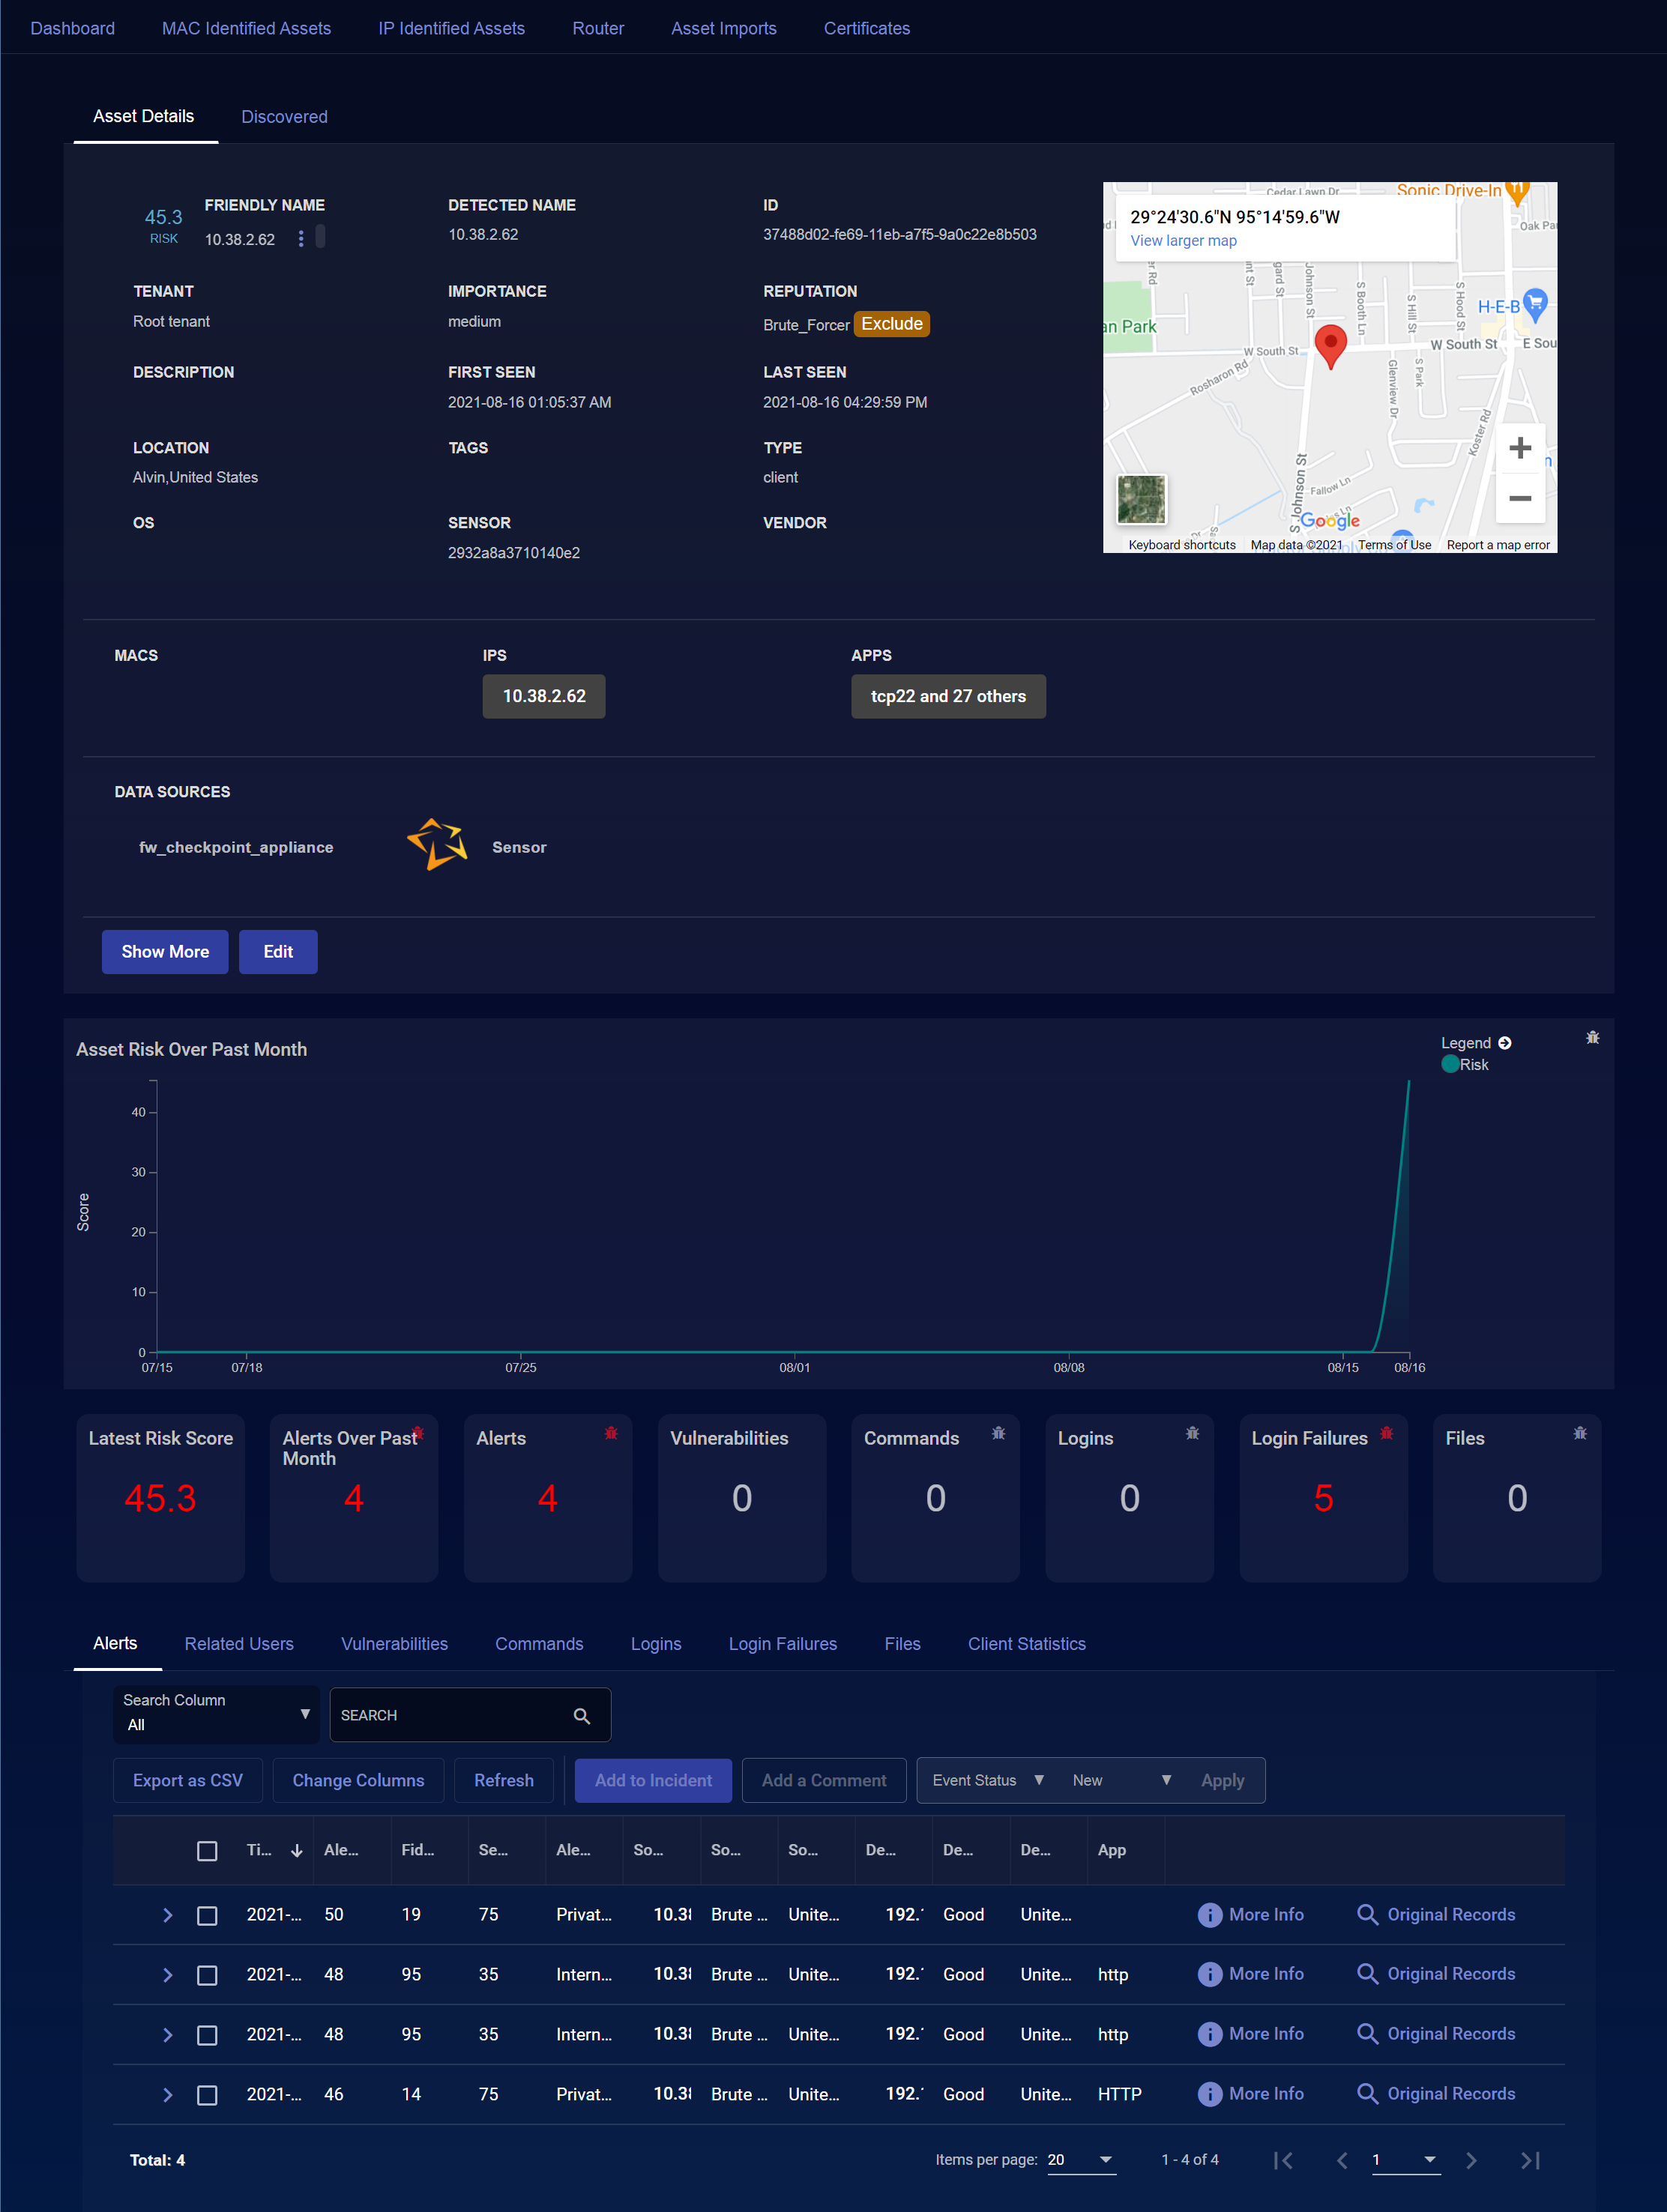Select checkbox of first alert row
The height and width of the screenshot is (2212, 1667).
pos(207,1915)
